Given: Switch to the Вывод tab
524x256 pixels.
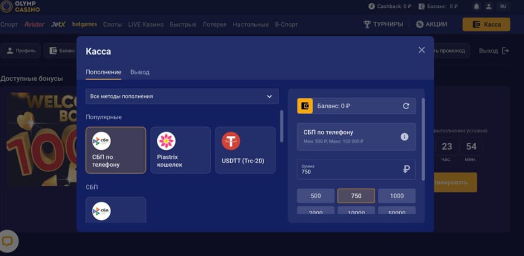Looking at the screenshot, I should tap(139, 72).
